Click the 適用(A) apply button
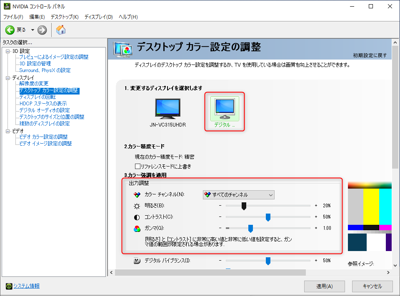This screenshot has height=296, width=400. pos(325,286)
